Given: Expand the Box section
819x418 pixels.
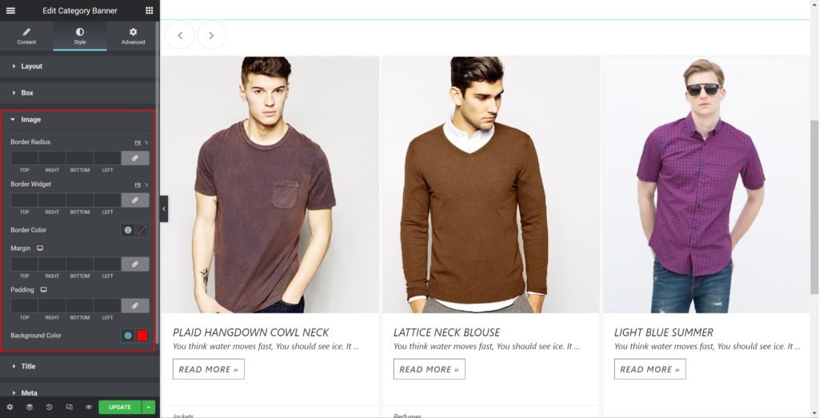Looking at the screenshot, I should pyautogui.click(x=27, y=93).
